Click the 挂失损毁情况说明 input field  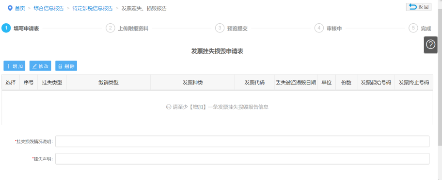pos(242,141)
